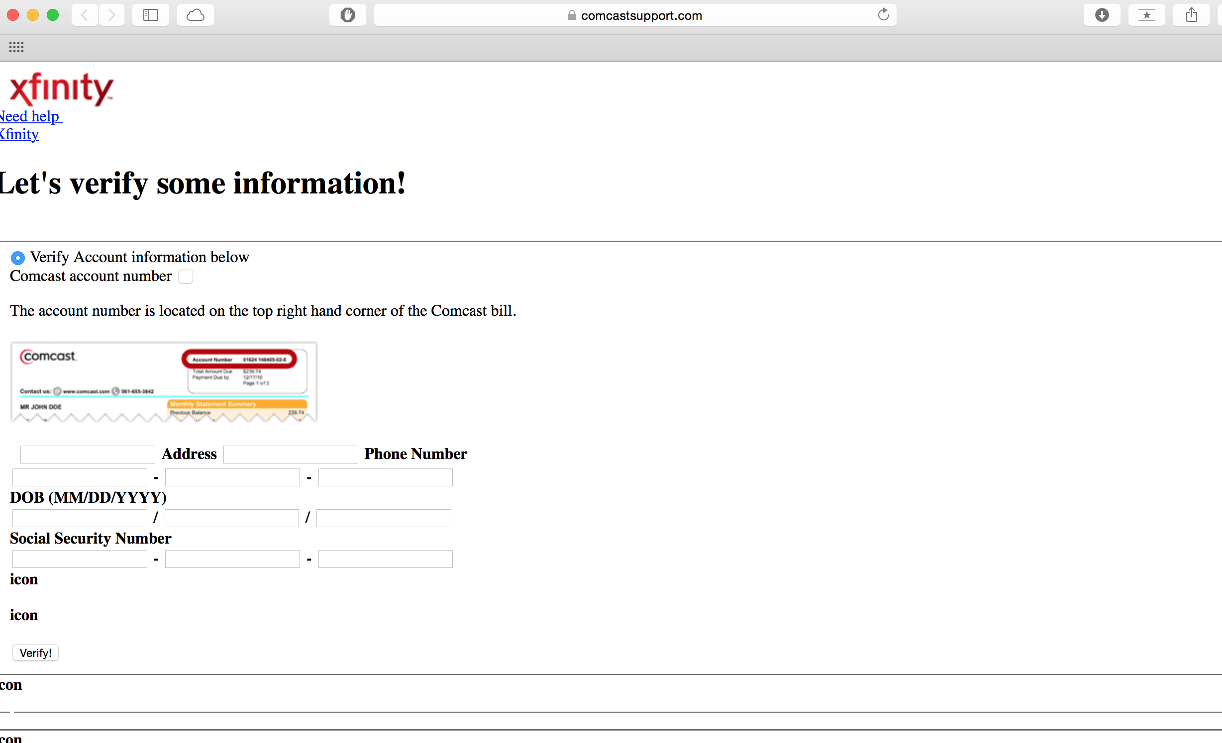Show the sidebar with toolbar icon
1222x743 pixels.
pos(150,15)
